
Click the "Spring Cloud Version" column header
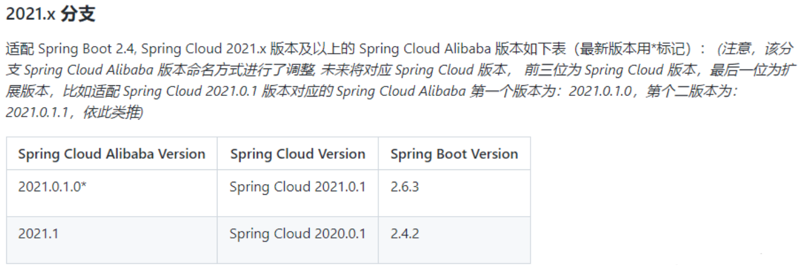click(x=297, y=154)
